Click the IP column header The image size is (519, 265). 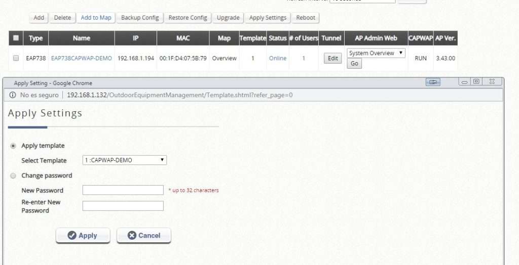point(136,38)
